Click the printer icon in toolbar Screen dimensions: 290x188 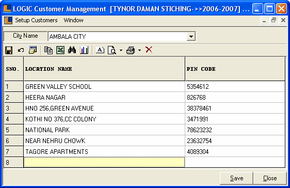pos(131,50)
